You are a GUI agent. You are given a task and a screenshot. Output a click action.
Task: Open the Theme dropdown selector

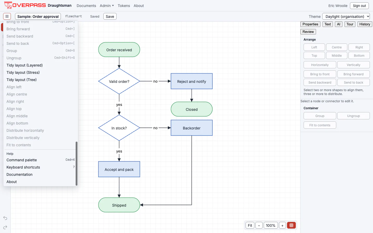pyautogui.click(x=346, y=16)
